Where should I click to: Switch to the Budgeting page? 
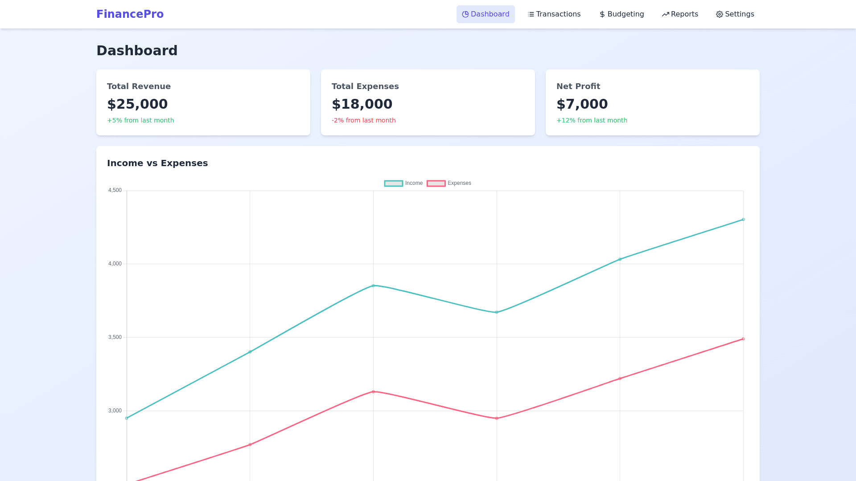[x=621, y=14]
